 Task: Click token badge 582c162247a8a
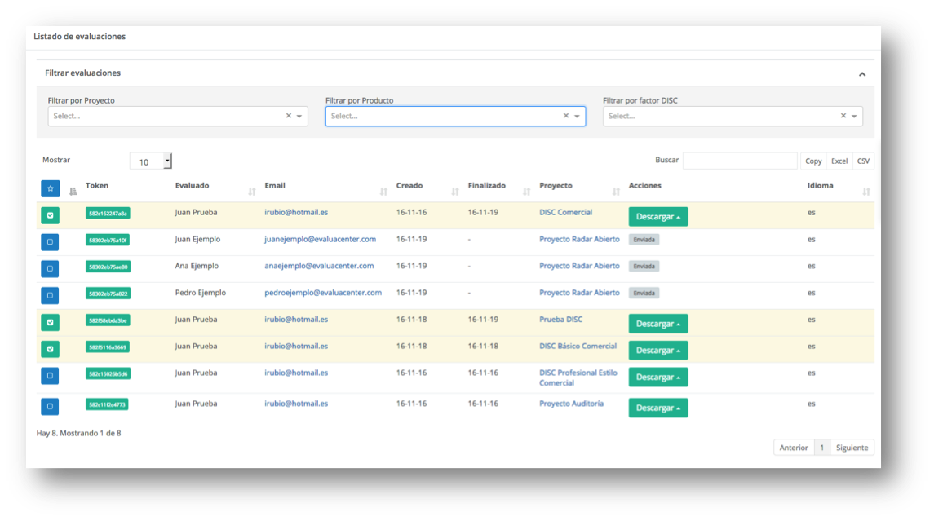(108, 213)
